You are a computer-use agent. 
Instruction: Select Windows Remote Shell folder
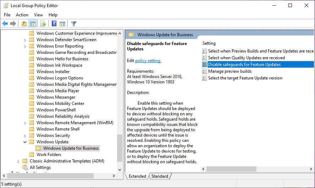(58, 129)
